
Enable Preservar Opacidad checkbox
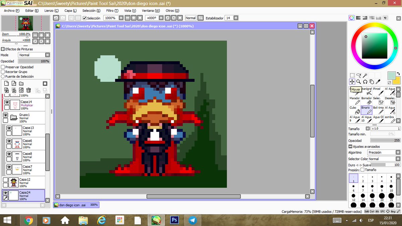tap(3, 67)
